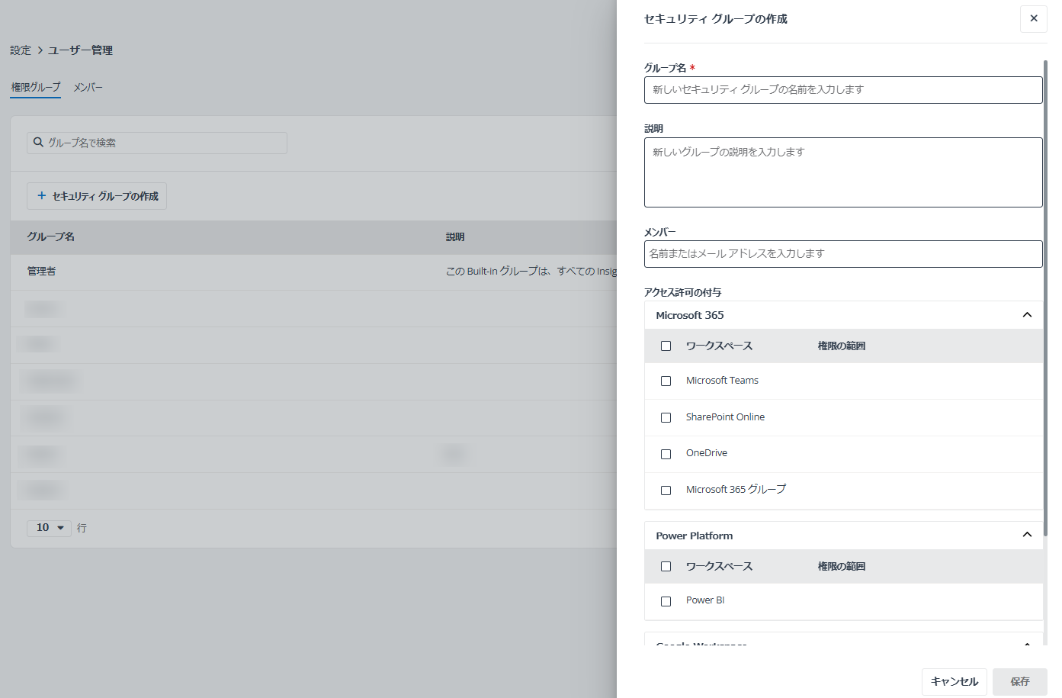The height and width of the screenshot is (698, 1062).
Task: Click the Power Platform section title
Action: pyautogui.click(x=695, y=536)
